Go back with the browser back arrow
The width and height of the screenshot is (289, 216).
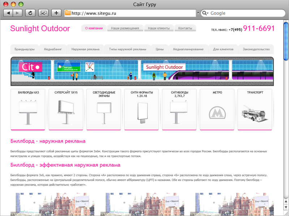(8, 13)
